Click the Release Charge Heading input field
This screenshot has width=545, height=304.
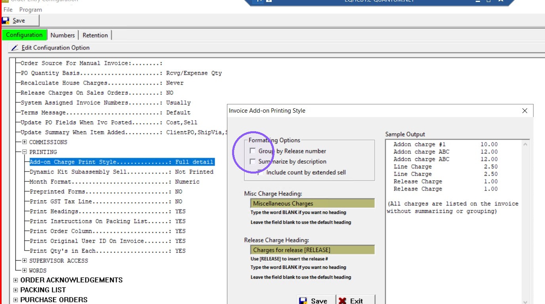pyautogui.click(x=312, y=250)
